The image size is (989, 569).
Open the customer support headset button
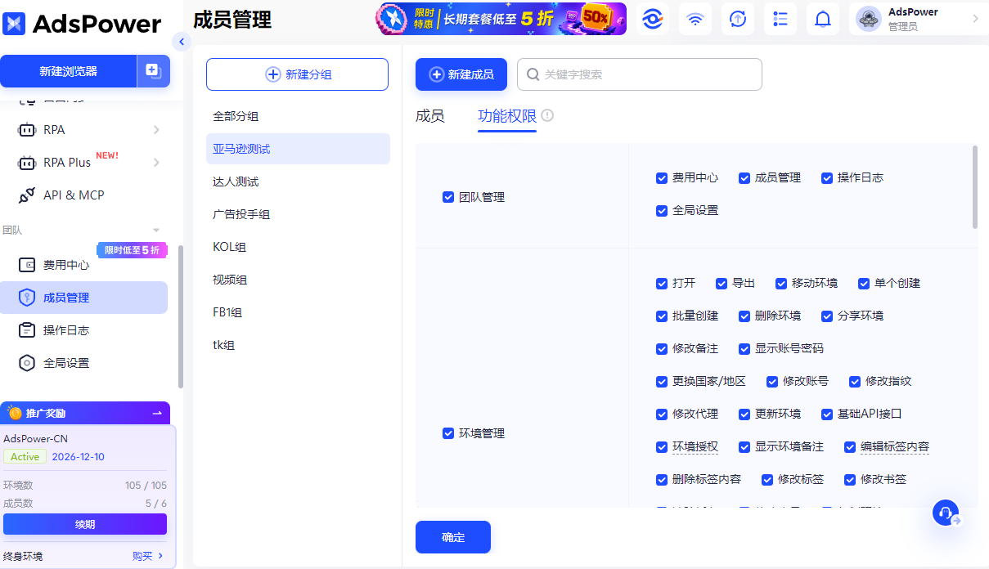coord(946,513)
